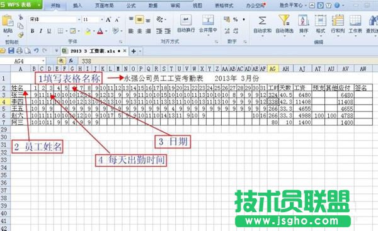Select the Format Painter brush icon
Image resolution: width=378 pixels, height=231 pixels.
(21, 35)
